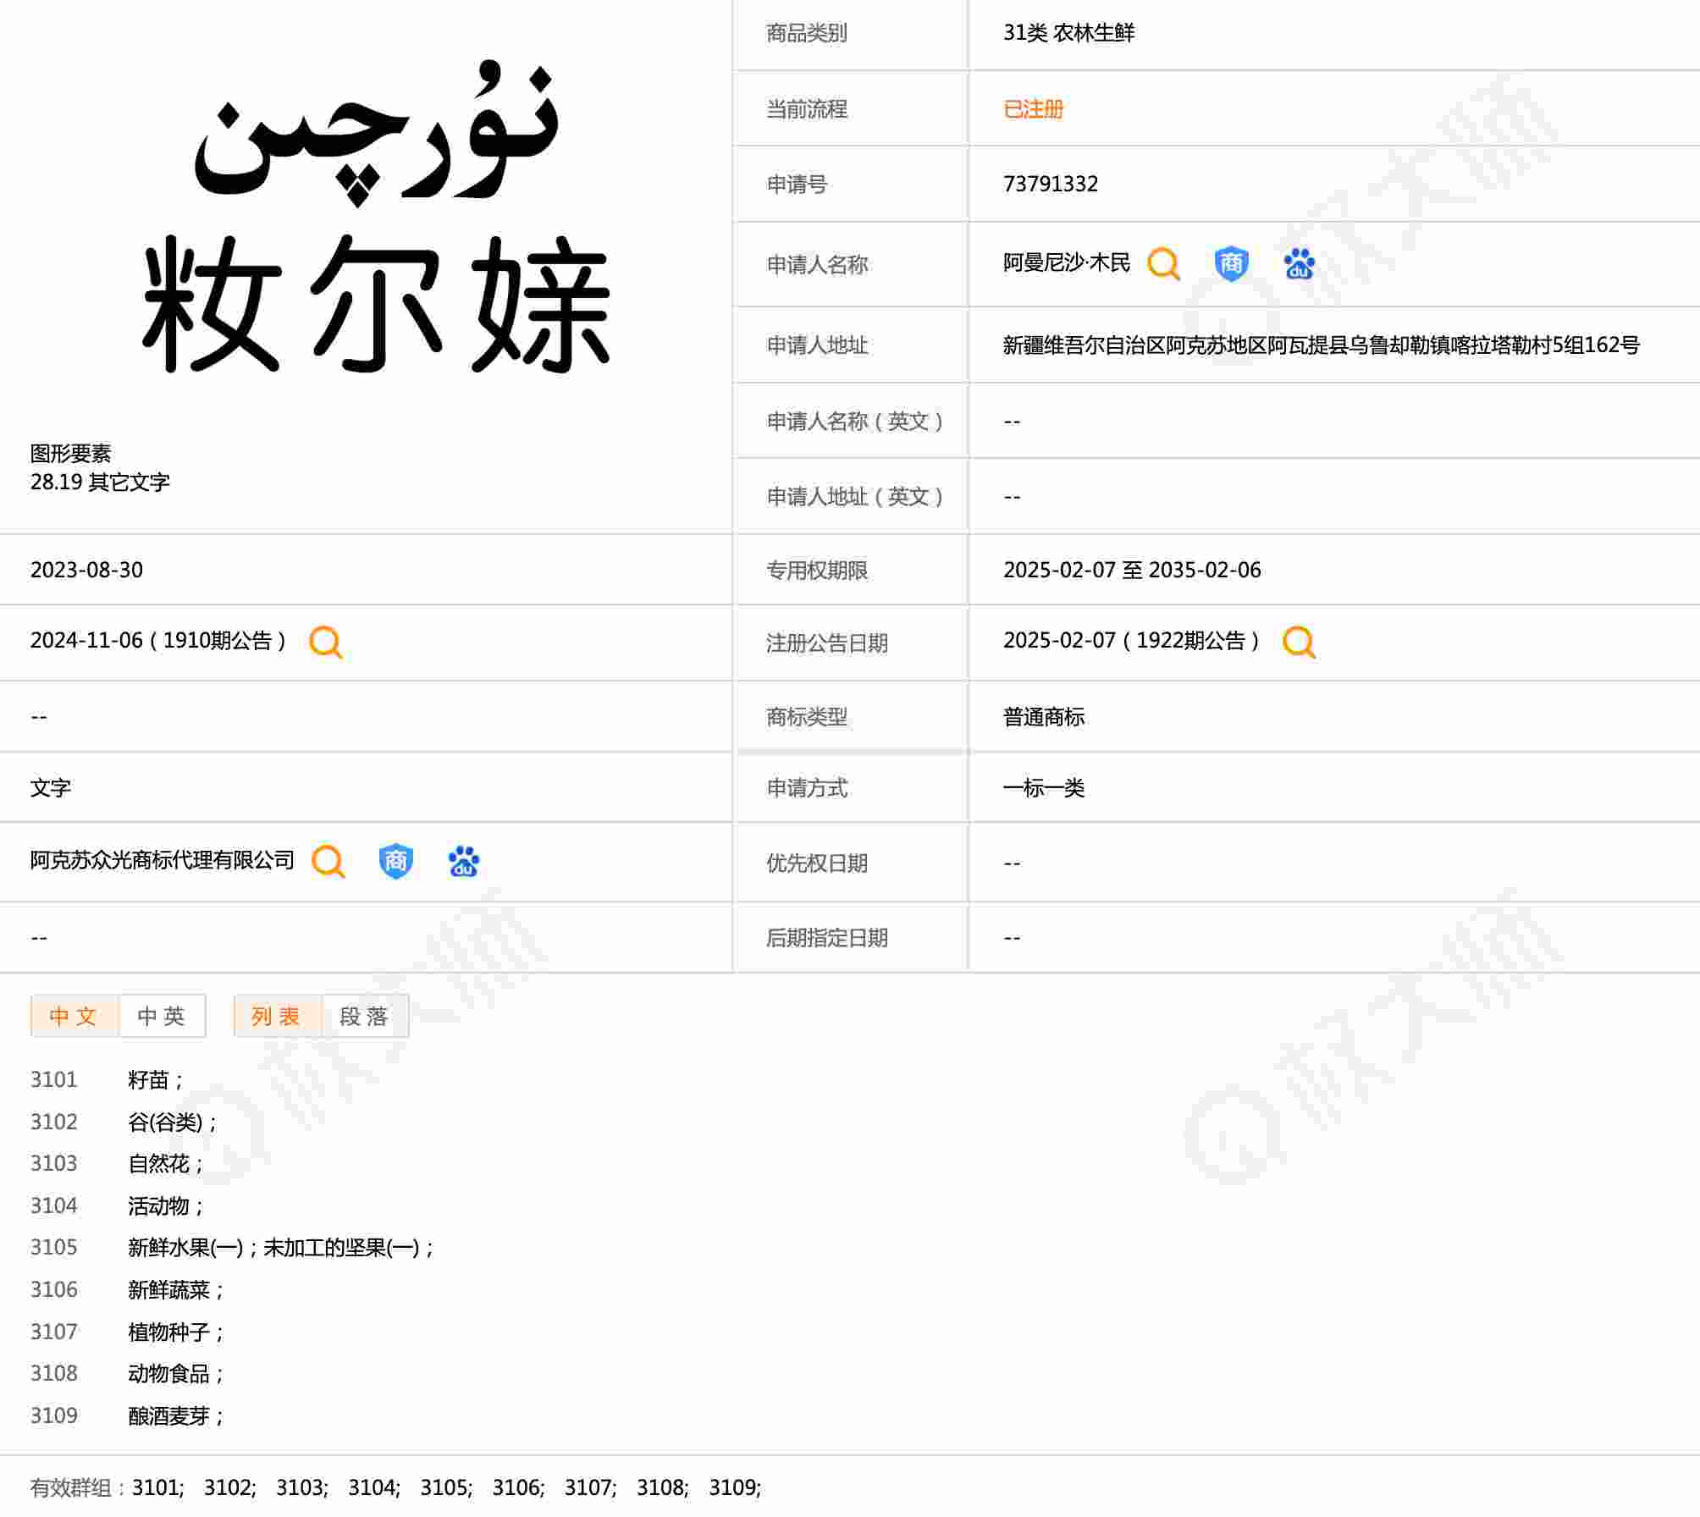
Task: Click application number 73791332
Action: coord(1050,185)
